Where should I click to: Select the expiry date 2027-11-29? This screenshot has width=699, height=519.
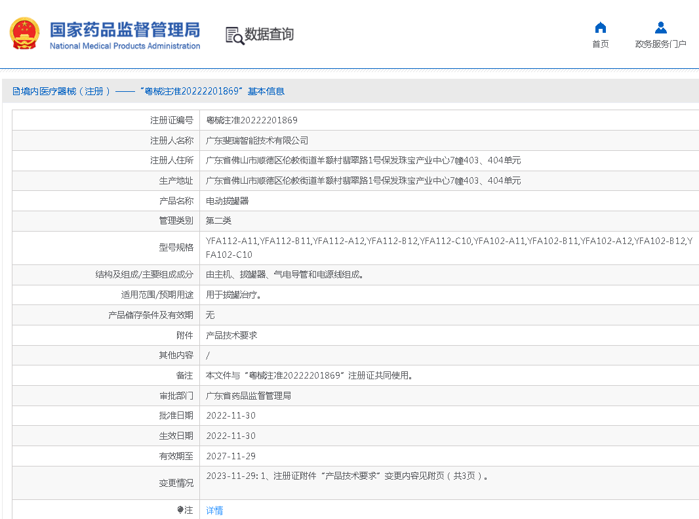(231, 456)
